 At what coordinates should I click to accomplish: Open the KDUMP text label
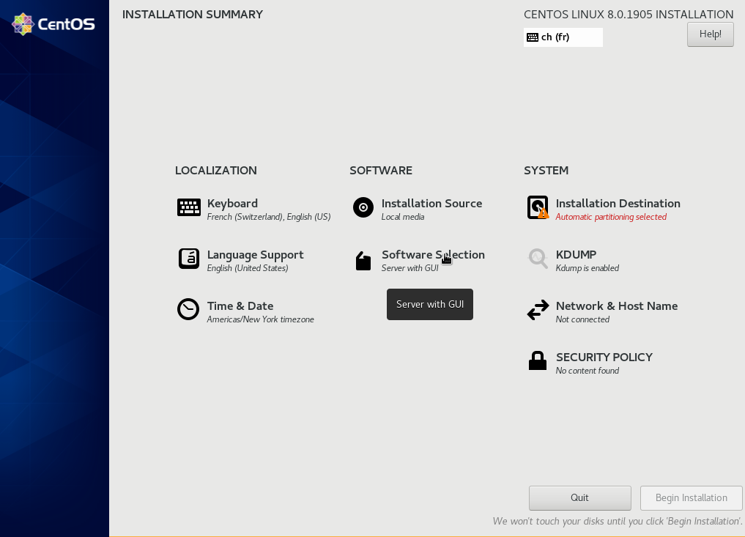576,255
